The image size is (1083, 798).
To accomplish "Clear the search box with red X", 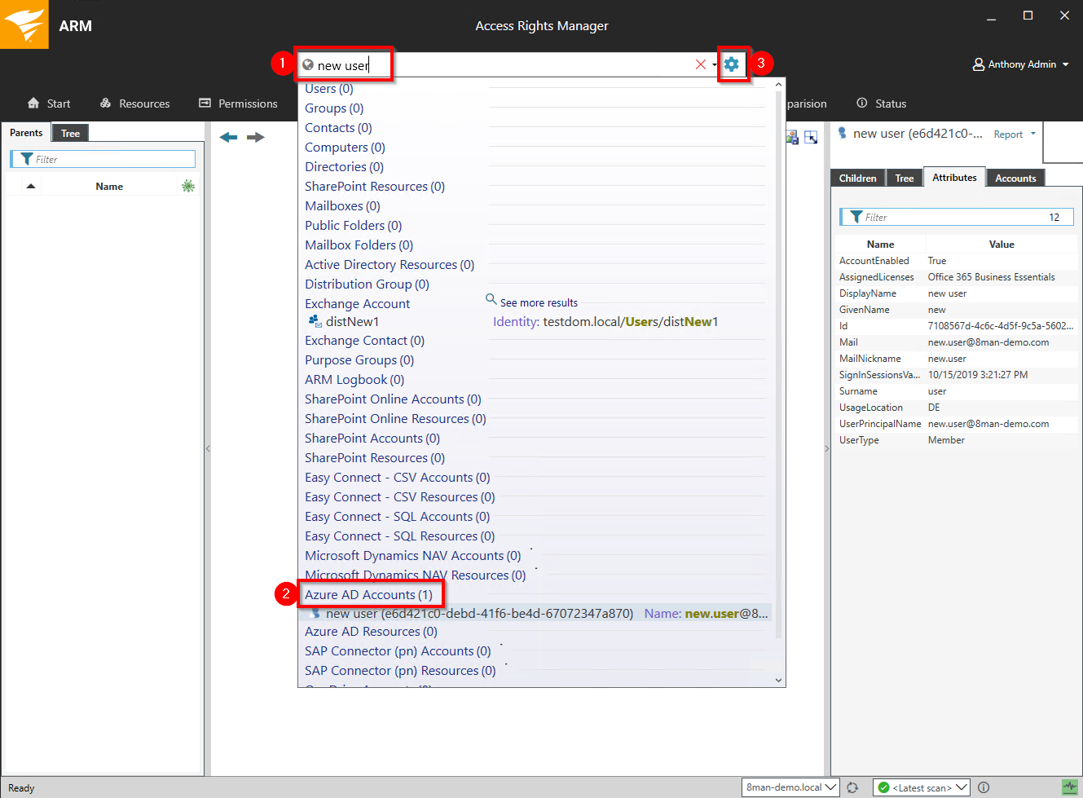I will click(x=700, y=64).
